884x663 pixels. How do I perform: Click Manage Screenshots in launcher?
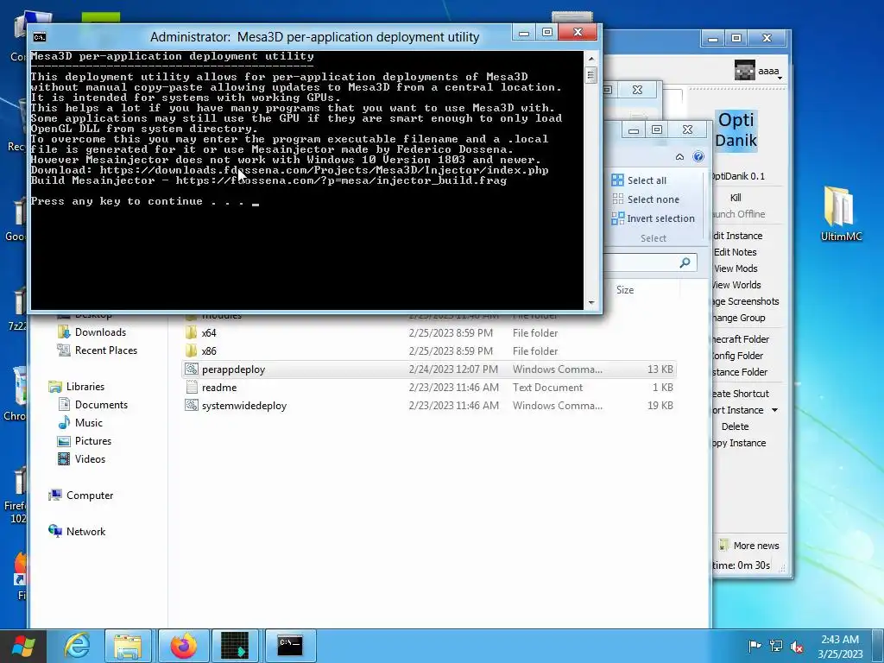[745, 301]
